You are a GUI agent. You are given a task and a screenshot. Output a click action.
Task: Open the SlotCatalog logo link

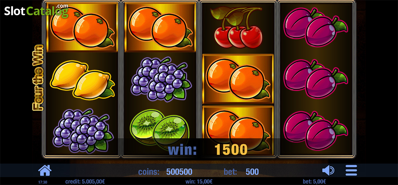[x=36, y=11]
